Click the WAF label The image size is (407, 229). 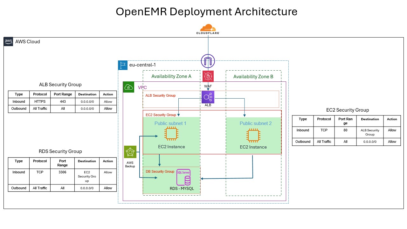click(208, 86)
